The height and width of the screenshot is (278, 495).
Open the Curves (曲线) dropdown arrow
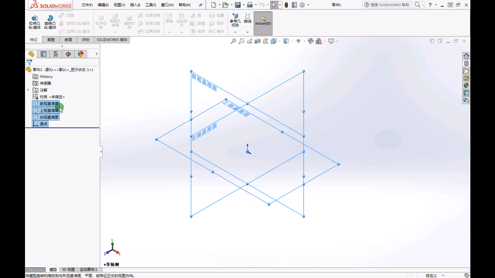[x=247, y=32]
